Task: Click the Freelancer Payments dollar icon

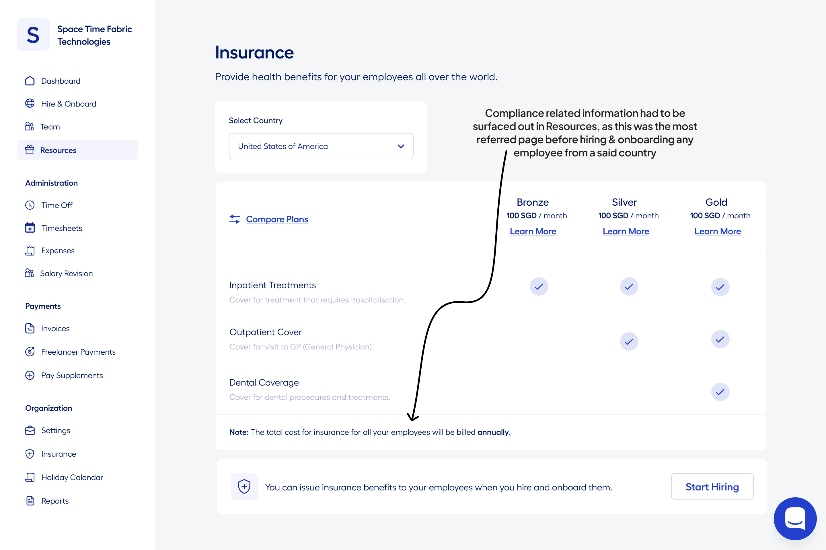Action: [30, 351]
